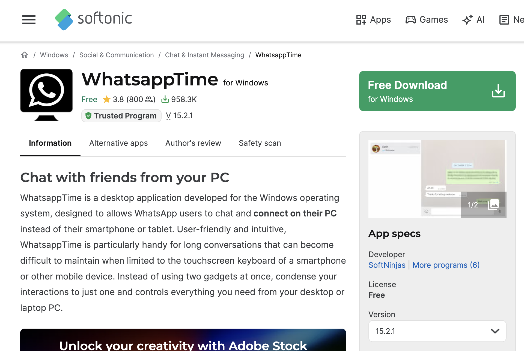The width and height of the screenshot is (524, 351).
Task: Click the WhatsappTime app icon
Action: click(46, 95)
